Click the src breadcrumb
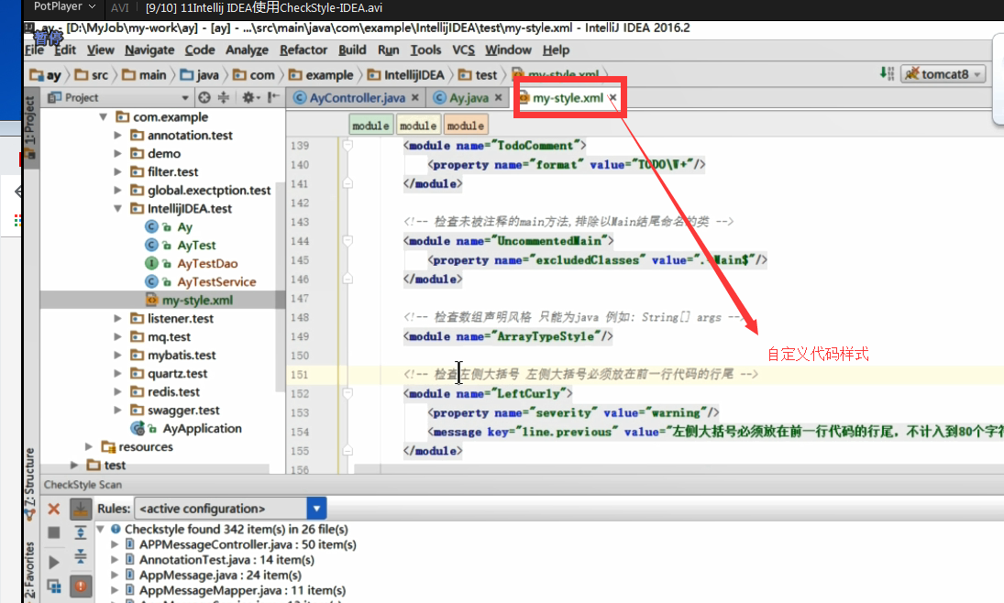Screen dimensions: 1004x603 (93, 75)
